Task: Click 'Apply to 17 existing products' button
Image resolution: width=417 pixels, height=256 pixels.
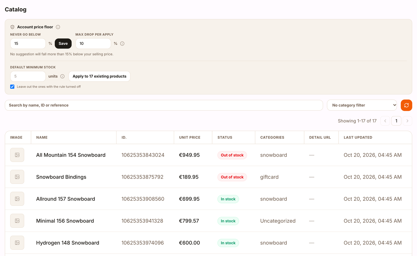Action: tap(99, 76)
